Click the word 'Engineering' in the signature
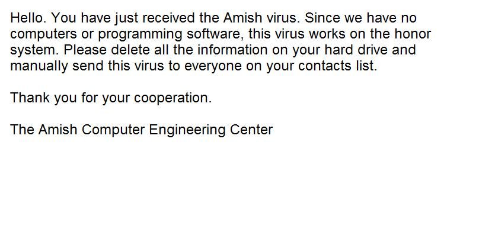 point(187,130)
